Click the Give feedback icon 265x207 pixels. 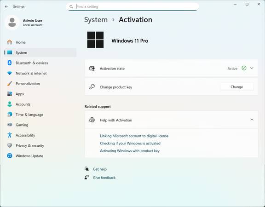coord(86,177)
